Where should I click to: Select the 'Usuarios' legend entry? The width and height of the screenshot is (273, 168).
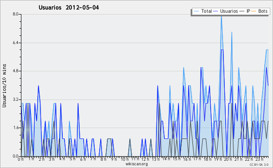(229, 11)
